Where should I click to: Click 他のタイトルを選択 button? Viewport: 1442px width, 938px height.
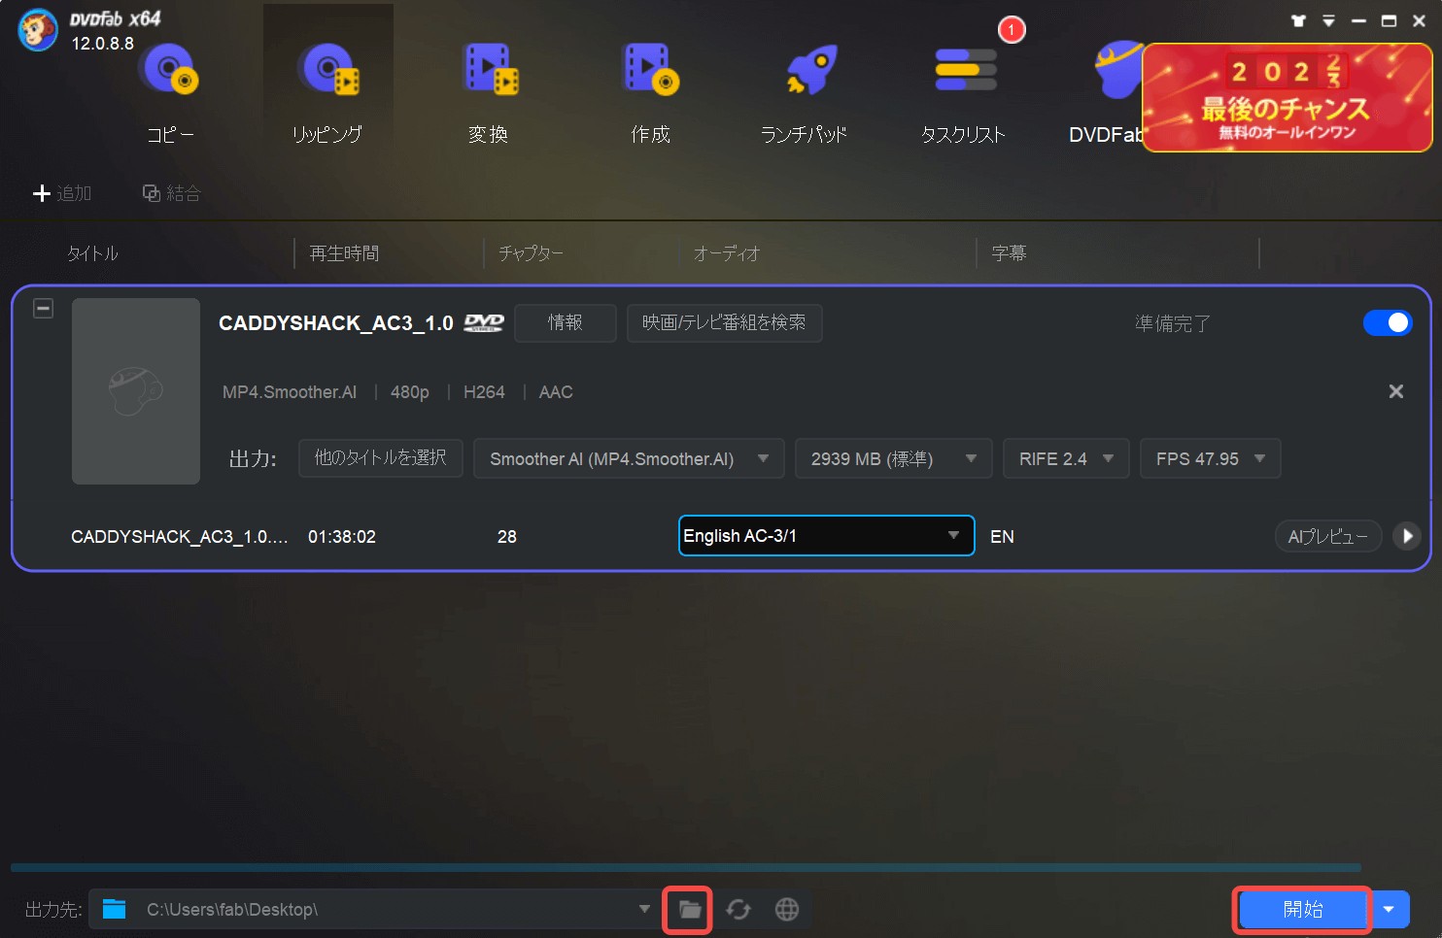click(380, 457)
